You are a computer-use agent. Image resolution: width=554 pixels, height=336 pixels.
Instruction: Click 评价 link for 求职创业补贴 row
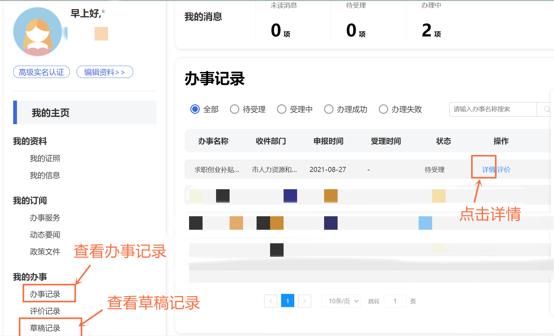coord(504,170)
